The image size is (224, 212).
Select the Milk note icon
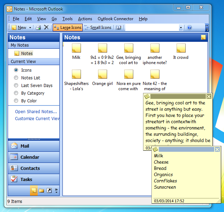click(76, 48)
